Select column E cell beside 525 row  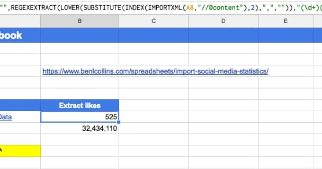click(285, 117)
